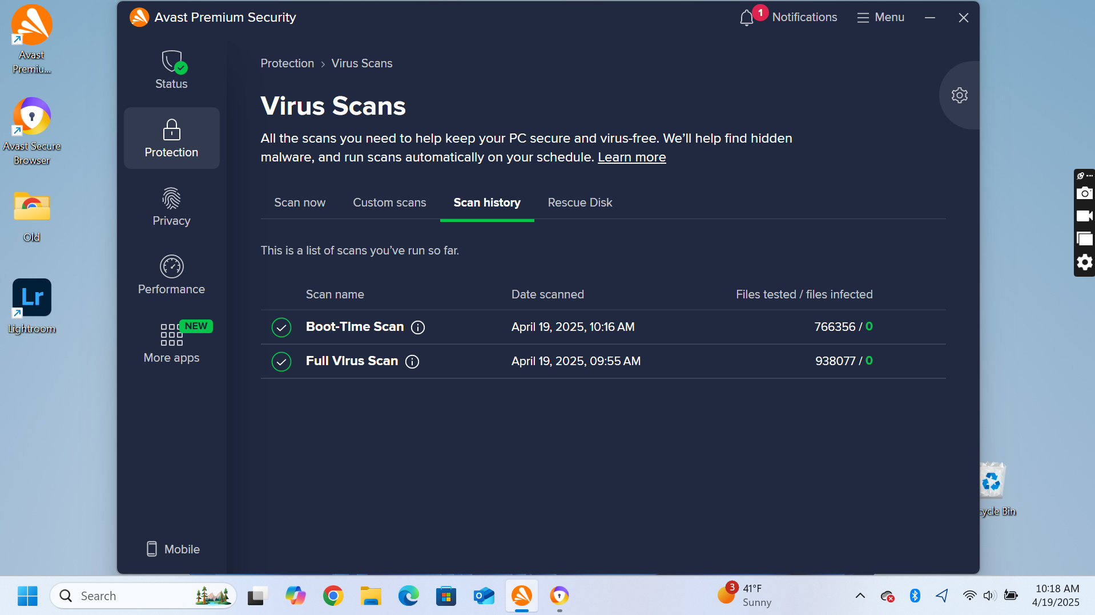Image resolution: width=1095 pixels, height=615 pixels.
Task: Show hidden system tray icons
Action: (860, 596)
